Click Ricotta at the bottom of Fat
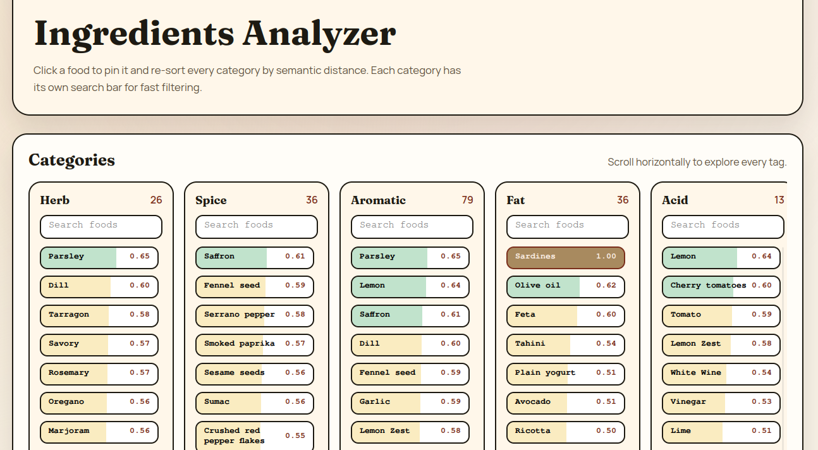Viewport: 818px width, 450px height. point(565,431)
